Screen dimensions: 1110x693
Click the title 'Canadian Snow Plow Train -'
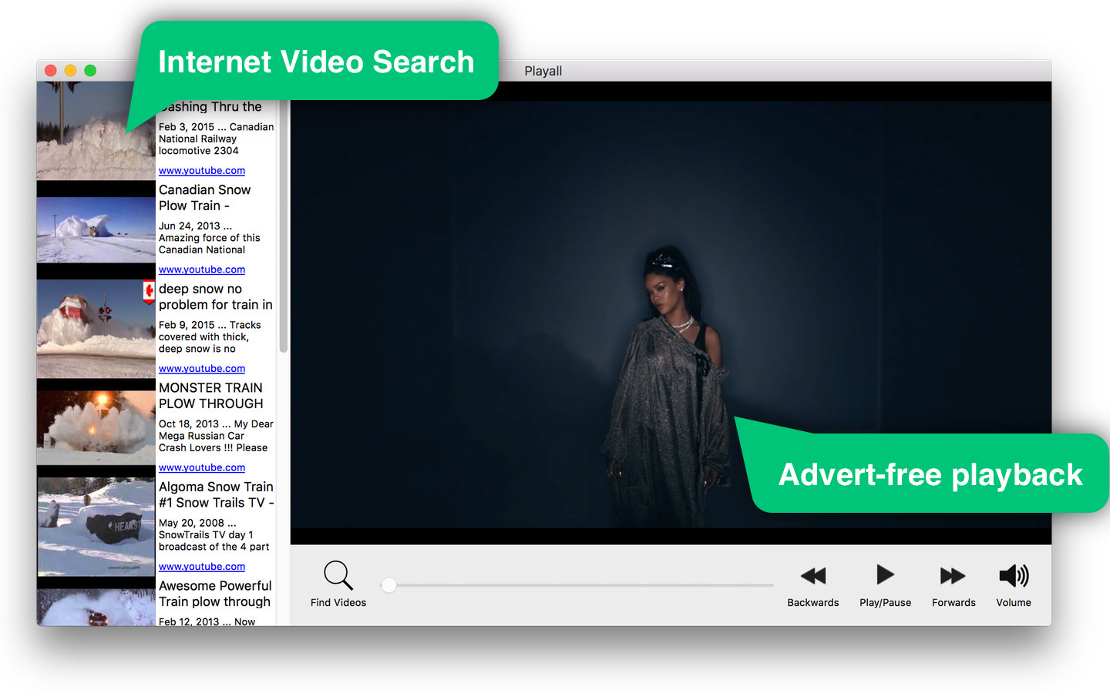pos(205,198)
